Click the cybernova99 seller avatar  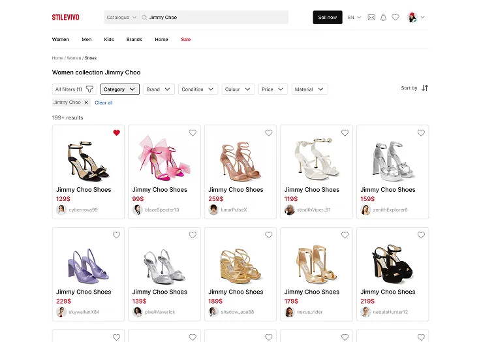(x=61, y=210)
